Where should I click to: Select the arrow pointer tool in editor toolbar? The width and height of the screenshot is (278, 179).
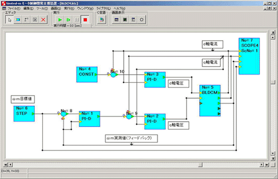(9, 20)
